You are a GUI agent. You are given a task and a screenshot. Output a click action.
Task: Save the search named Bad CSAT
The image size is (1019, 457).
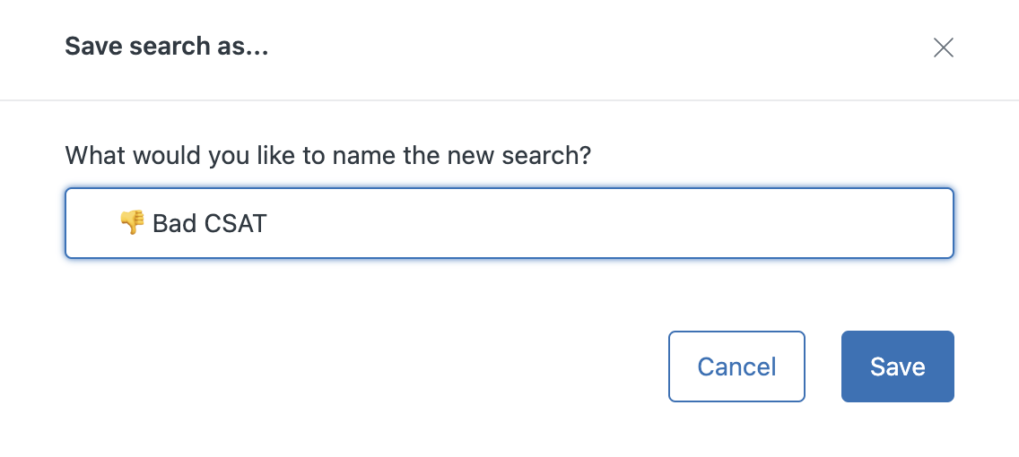[898, 366]
